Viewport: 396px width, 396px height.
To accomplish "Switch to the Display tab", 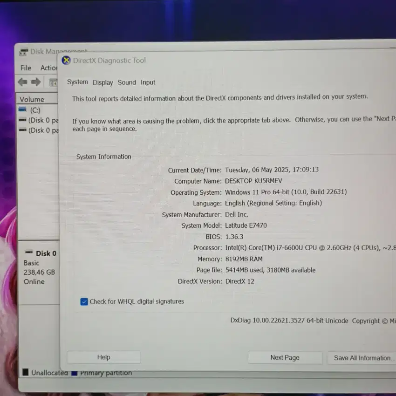I will pos(102,82).
